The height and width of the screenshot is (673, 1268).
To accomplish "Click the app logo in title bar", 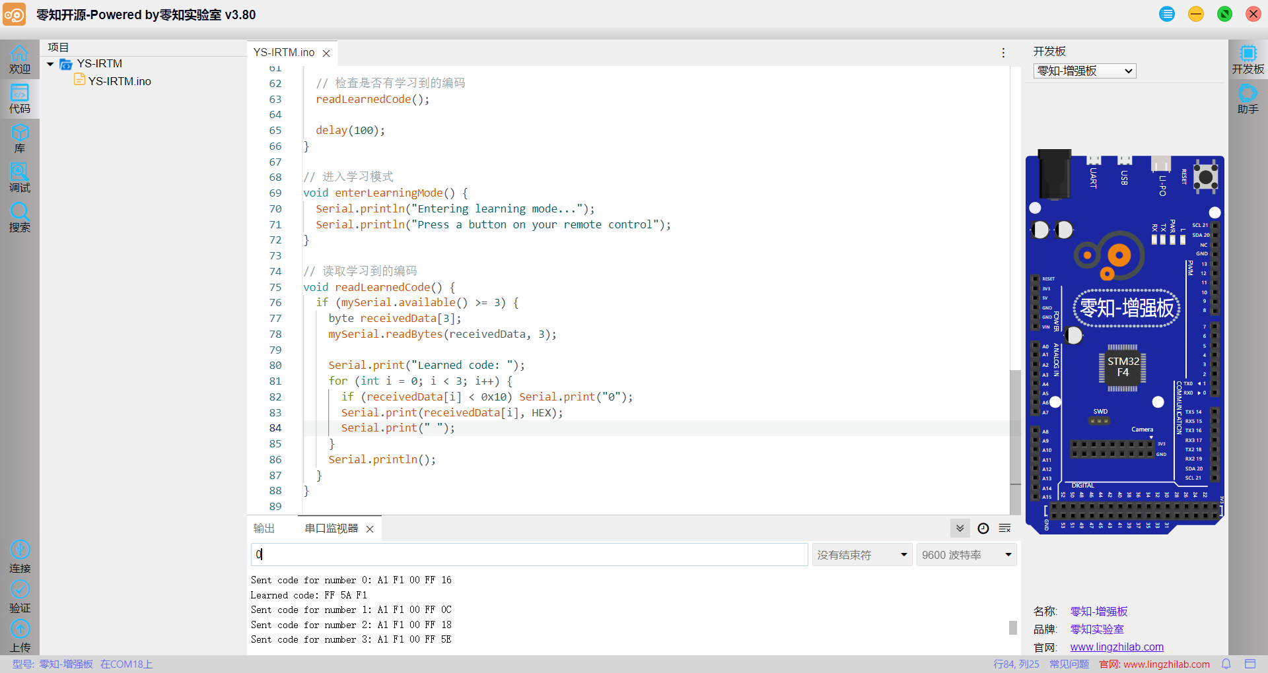I will tap(14, 14).
